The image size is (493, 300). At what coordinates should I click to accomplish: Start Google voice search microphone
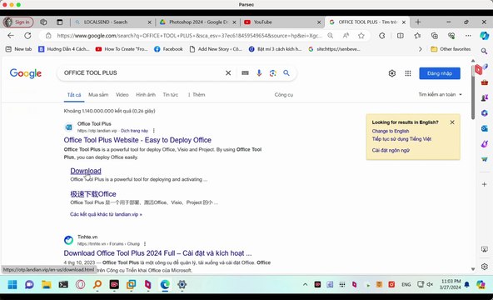point(259,73)
